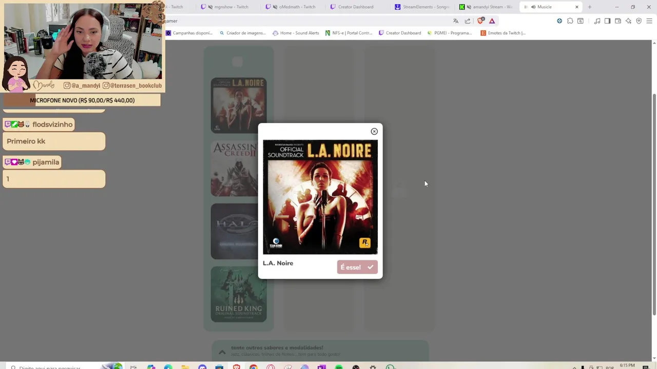Image resolution: width=657 pixels, height=369 pixels.
Task: Open 'Emotes da Twitch' bookmark
Action: point(503,33)
